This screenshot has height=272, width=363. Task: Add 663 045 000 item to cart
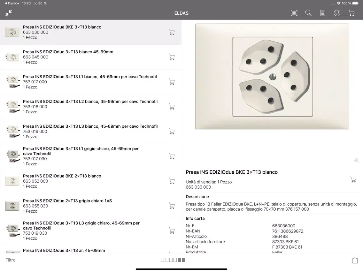coord(172,57)
